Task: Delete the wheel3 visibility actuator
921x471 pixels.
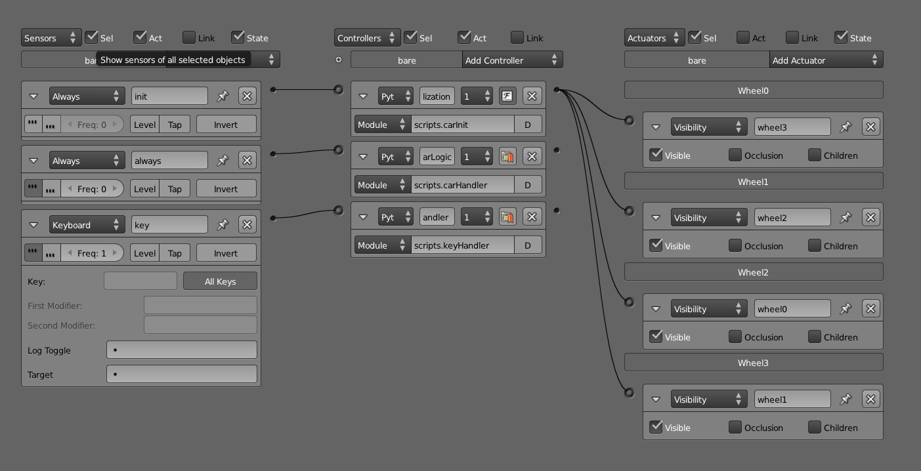Action: coord(870,127)
